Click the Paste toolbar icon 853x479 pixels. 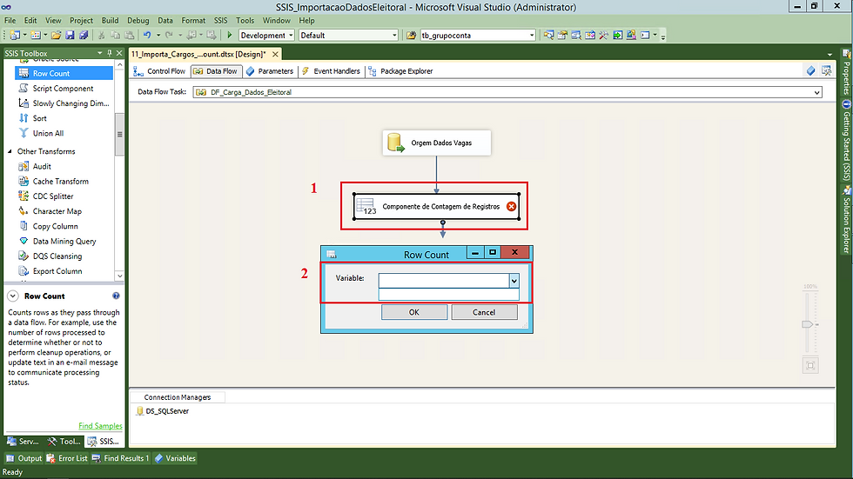point(130,36)
